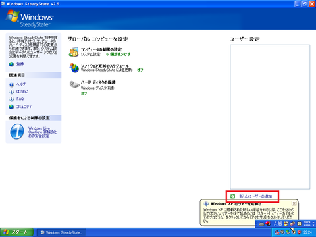This screenshot has height=237, width=316.
Task: Click inside the ユーザー設定 user list box
Action: 270,117
